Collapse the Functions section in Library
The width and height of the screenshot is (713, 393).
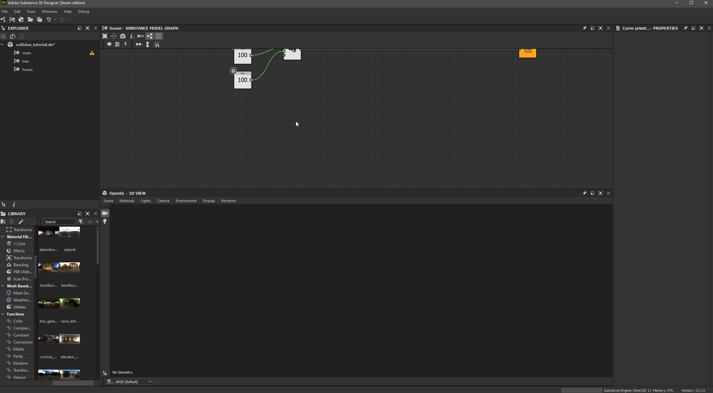[x=3, y=314]
